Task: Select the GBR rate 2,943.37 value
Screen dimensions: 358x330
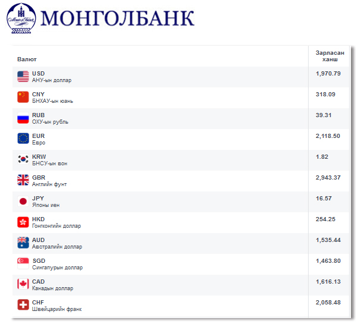Action: click(328, 178)
